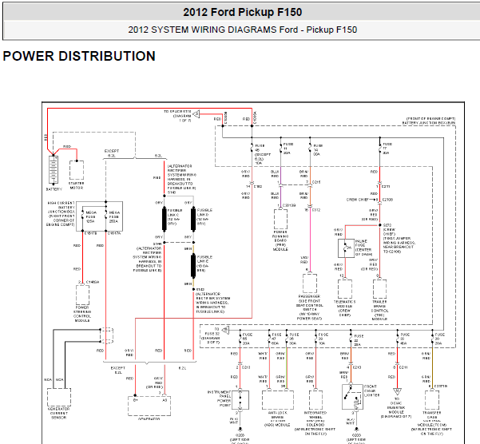Click the 'TO DC/AC INVERTER MODULE' label

[396, 407]
